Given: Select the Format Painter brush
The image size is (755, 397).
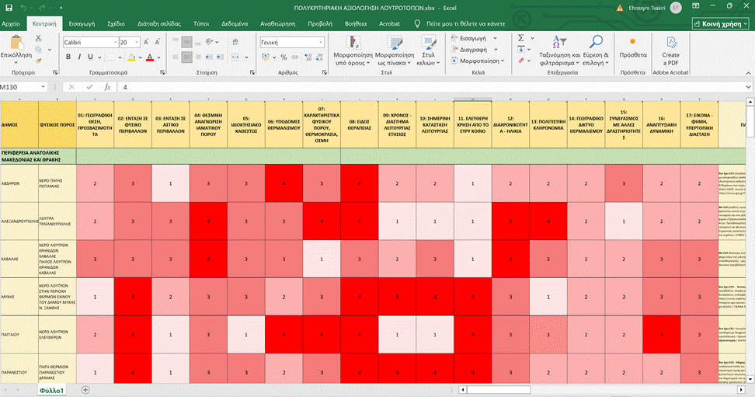Looking at the screenshot, I should [x=38, y=61].
